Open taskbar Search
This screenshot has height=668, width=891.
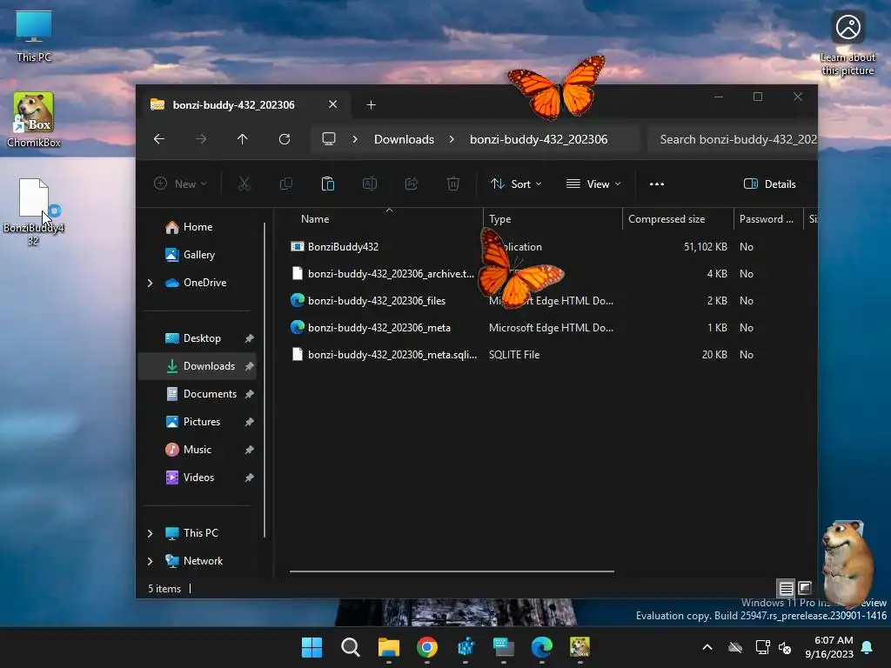point(350,647)
